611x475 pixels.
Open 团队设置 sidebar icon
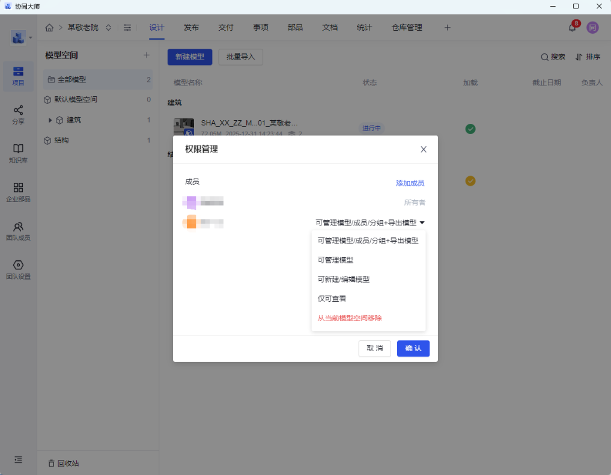pyautogui.click(x=19, y=269)
